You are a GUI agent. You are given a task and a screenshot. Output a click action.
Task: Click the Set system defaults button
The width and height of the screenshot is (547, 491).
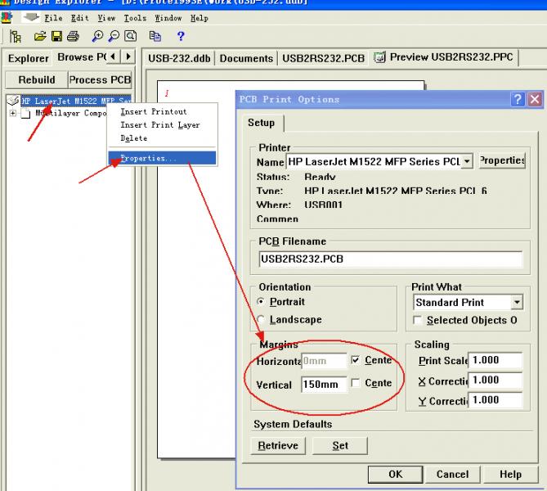coord(340,446)
